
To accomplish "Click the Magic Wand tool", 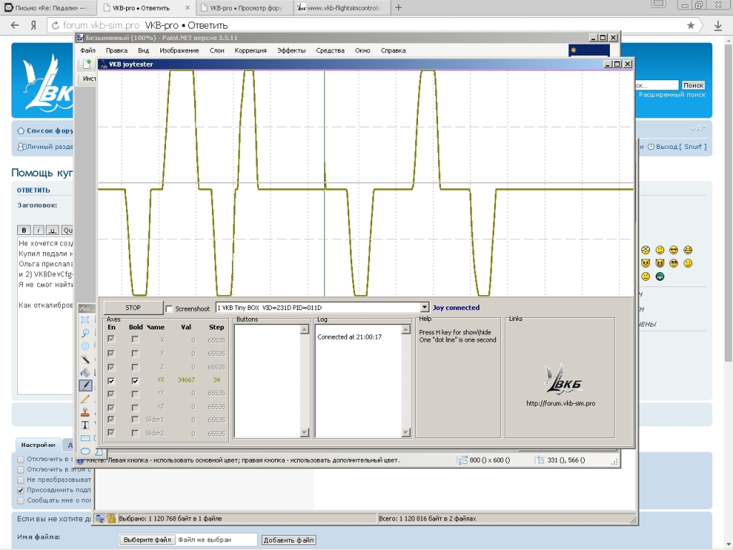I will 85,360.
